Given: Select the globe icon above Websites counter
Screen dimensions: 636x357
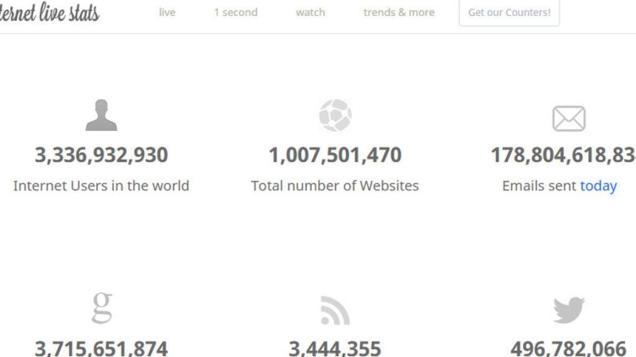Looking at the screenshot, I should [335, 115].
